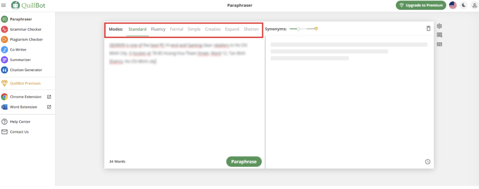Screen dimensions: 479x189
Task: Click the Modes label
Action: coord(116,29)
